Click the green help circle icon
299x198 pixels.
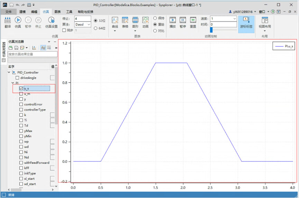coord(273,12)
